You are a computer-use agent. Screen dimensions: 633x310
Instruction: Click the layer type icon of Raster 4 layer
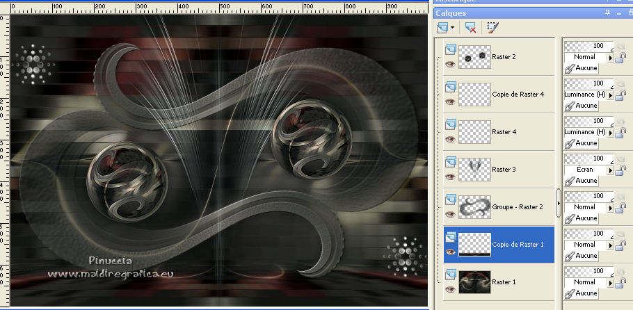click(x=451, y=124)
